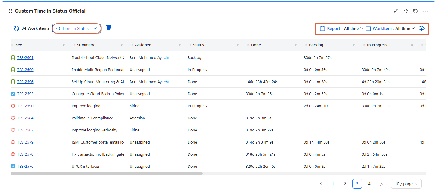The height and width of the screenshot is (191, 437).
Task: Click the bug icon beside TES-2582
Action: tap(13, 130)
